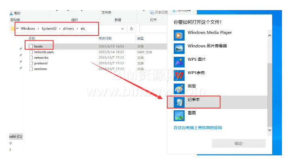Click the WPS表格 label text
This screenshot has height=159, width=290.
click(x=196, y=72)
